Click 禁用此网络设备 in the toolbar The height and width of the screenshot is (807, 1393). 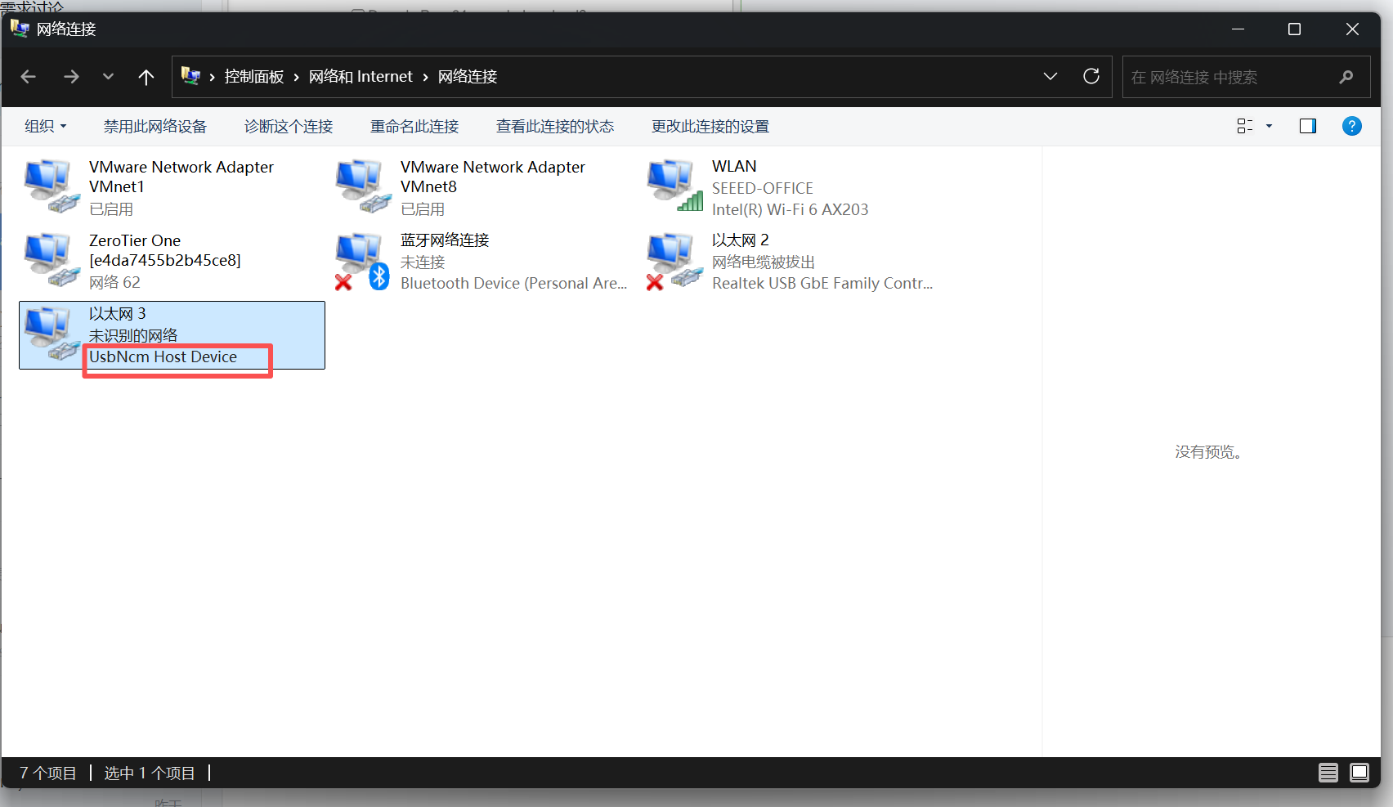[x=155, y=127]
